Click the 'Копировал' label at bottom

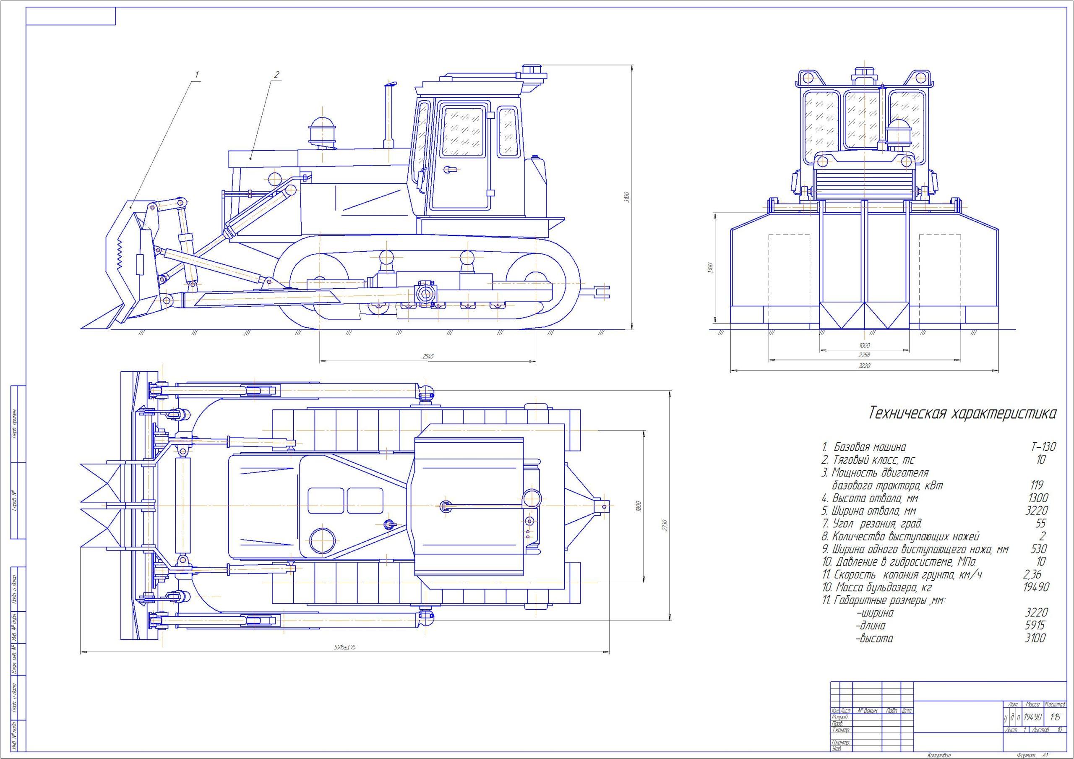point(938,754)
